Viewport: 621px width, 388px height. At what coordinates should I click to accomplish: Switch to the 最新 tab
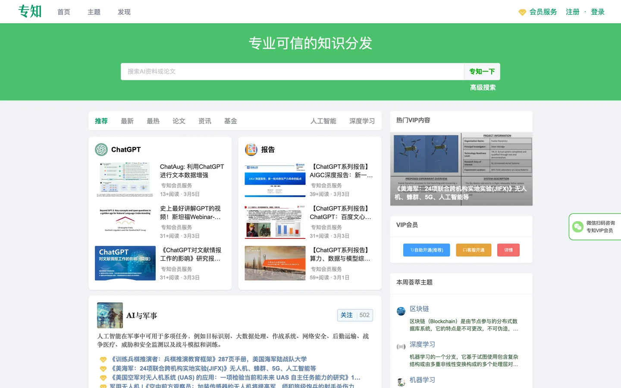(x=127, y=121)
